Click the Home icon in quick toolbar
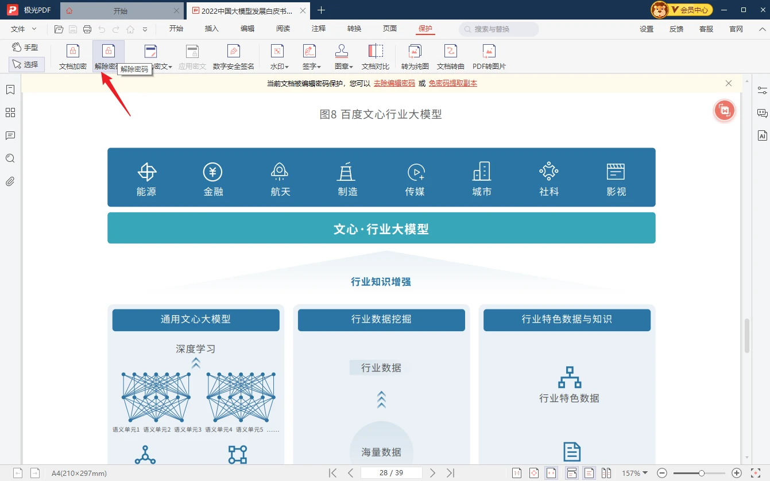The image size is (770, 481). point(130,29)
